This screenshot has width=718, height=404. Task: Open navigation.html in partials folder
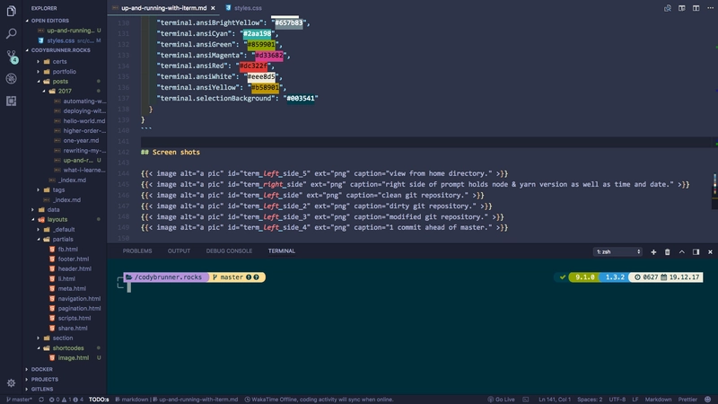[x=79, y=299]
